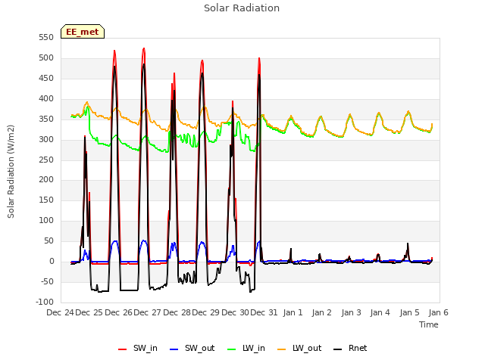Click the 0 y-axis tick label
Viewport: 485px width, 363px height.
pos(52,262)
